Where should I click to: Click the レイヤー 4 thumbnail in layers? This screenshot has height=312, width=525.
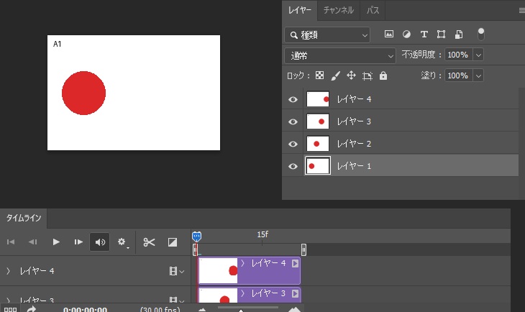pos(318,99)
